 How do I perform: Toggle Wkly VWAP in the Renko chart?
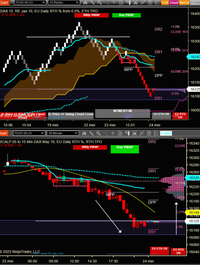(91, 15)
